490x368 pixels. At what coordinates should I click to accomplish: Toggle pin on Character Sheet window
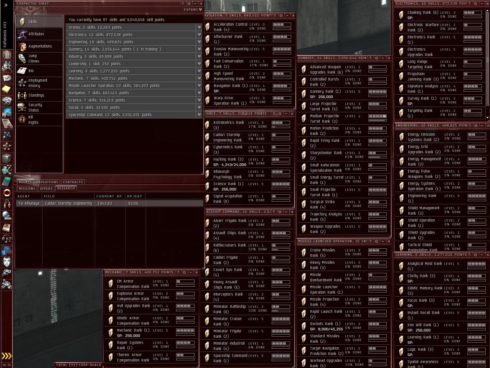183,3
